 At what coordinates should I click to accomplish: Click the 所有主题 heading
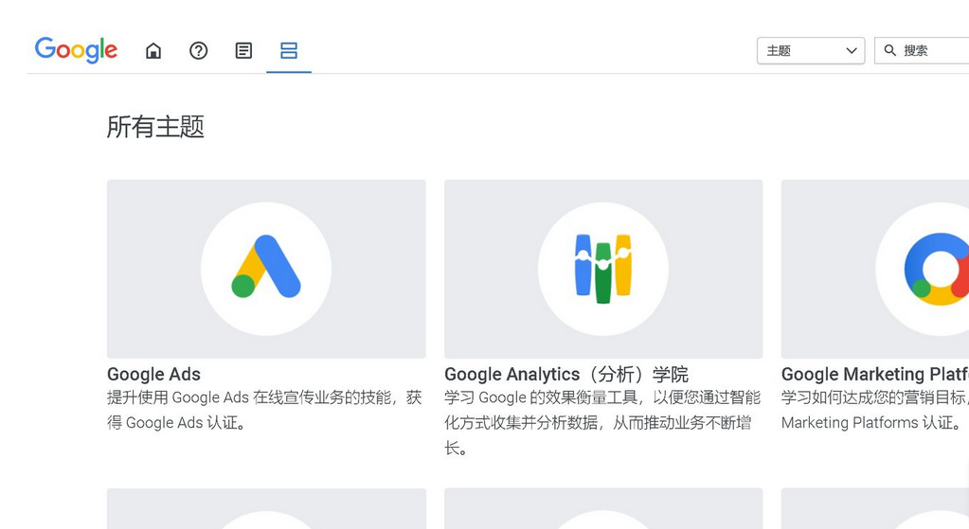155,127
